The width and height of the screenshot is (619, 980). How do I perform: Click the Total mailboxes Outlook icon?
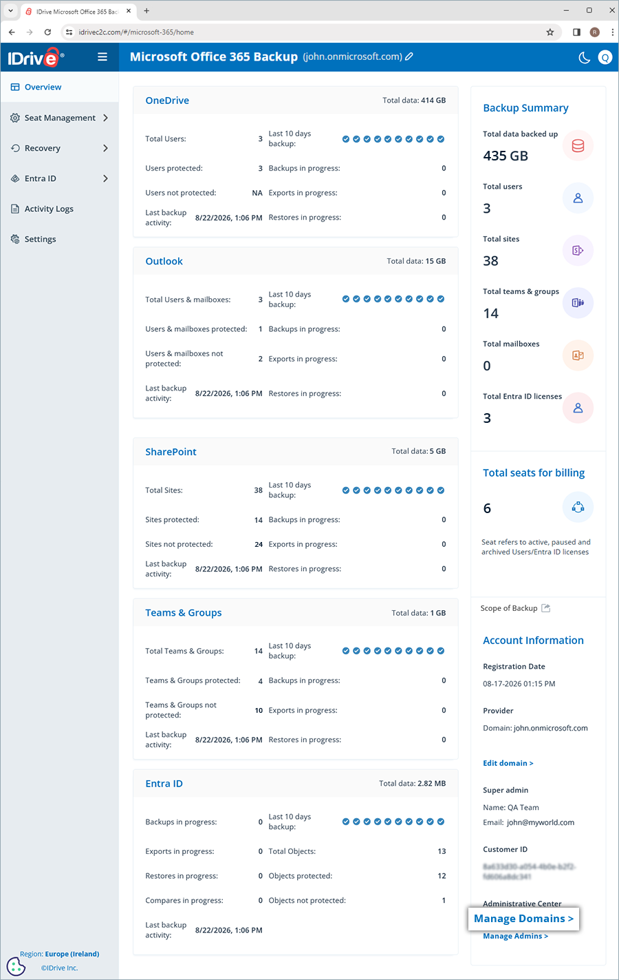578,355
